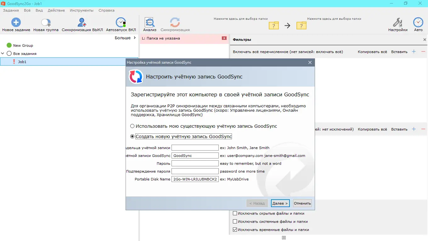Screen dimensions: 428x241
Task: Click the sync direction arrow between folders
Action: (x=287, y=26)
